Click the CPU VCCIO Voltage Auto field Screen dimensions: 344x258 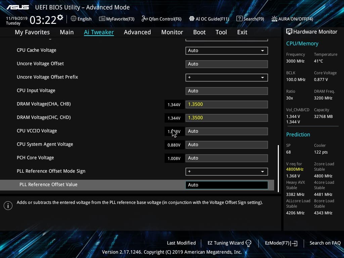coord(227,131)
